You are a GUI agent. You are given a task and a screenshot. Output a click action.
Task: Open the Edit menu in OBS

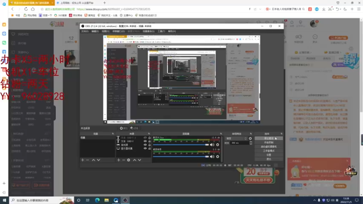95,31
